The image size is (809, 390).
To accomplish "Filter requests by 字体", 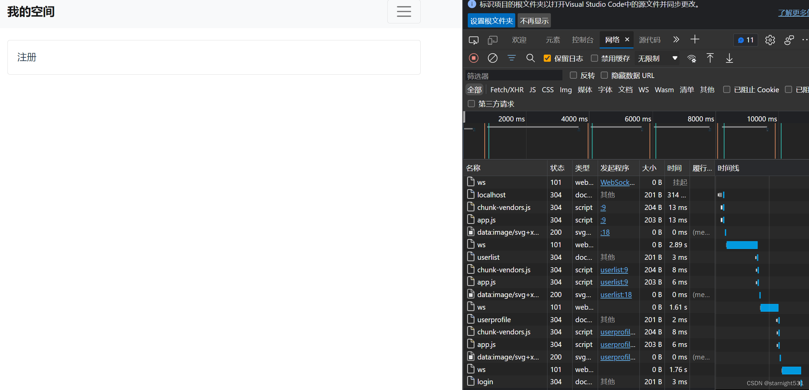I will [605, 90].
